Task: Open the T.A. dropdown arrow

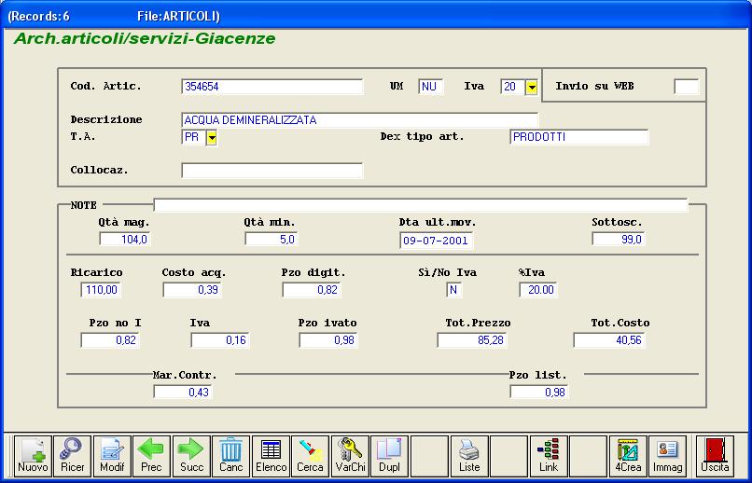Action: pos(212,138)
